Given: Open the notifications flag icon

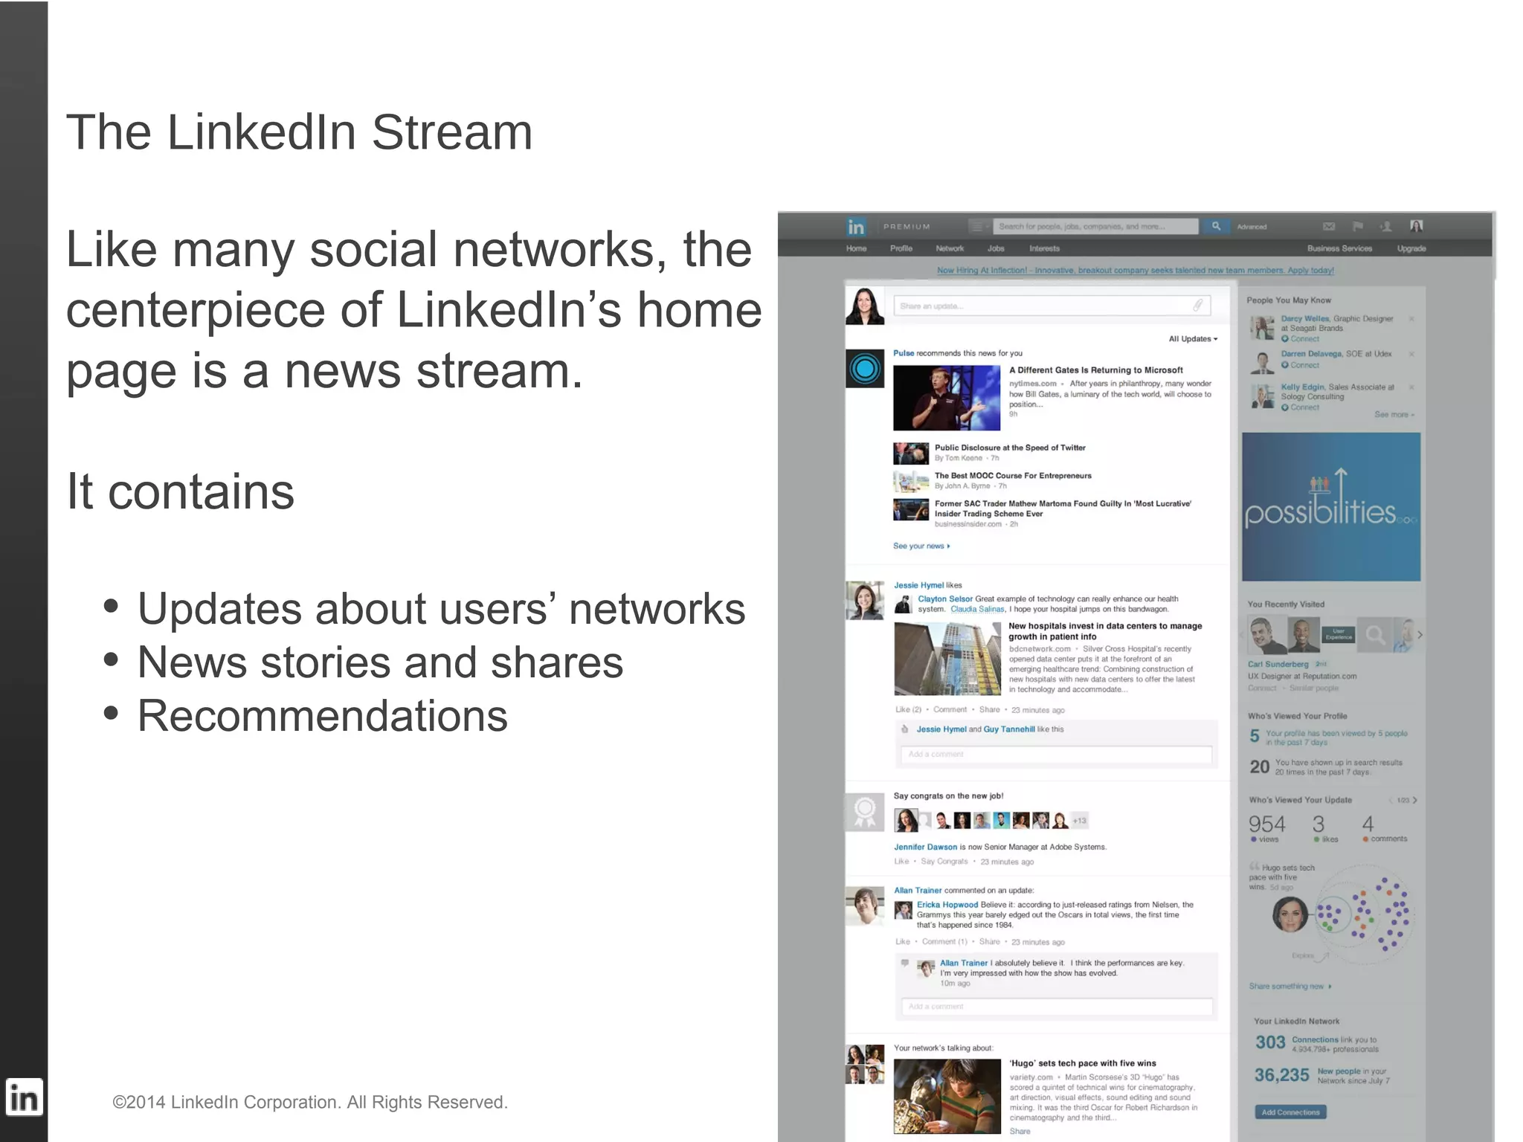Looking at the screenshot, I should coord(1357,226).
